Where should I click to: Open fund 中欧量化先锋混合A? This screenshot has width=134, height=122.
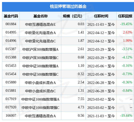click(x=40, y=33)
